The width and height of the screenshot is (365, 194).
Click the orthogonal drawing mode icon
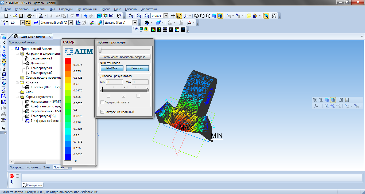coord(28,23)
